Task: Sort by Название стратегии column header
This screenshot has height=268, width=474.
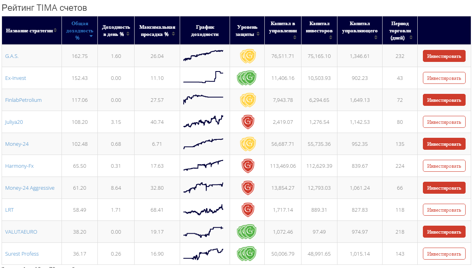Action: (x=31, y=30)
